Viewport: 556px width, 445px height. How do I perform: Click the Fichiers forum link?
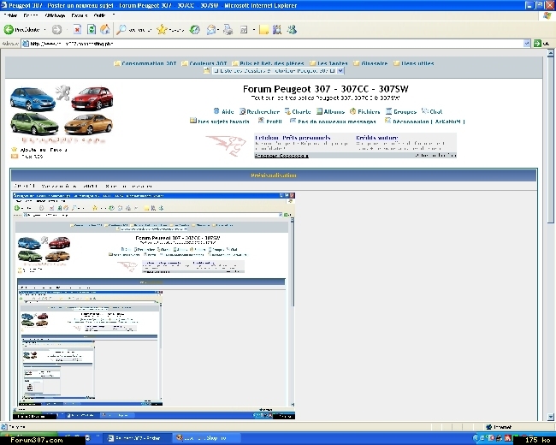[x=369, y=112]
